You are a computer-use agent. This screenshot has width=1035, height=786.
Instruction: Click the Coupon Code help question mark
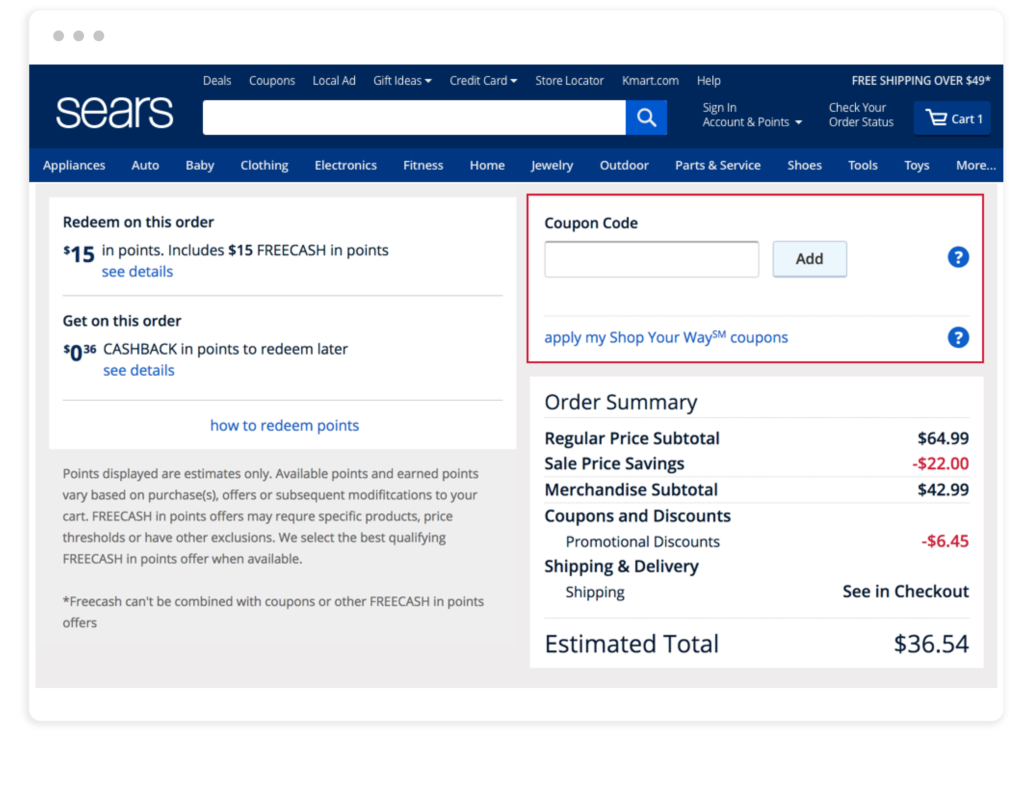coord(958,257)
